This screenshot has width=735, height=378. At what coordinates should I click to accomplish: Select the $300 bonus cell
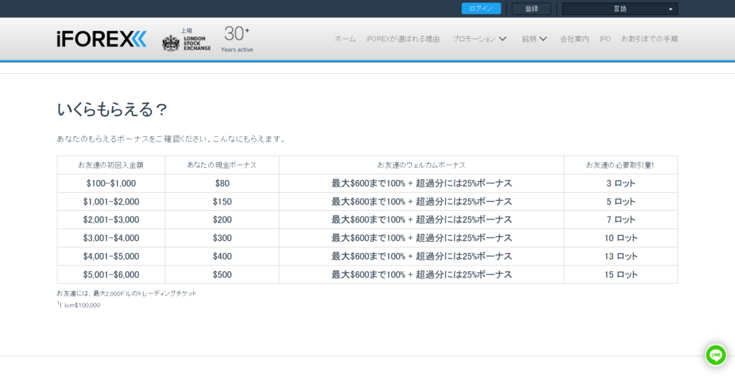(x=223, y=238)
